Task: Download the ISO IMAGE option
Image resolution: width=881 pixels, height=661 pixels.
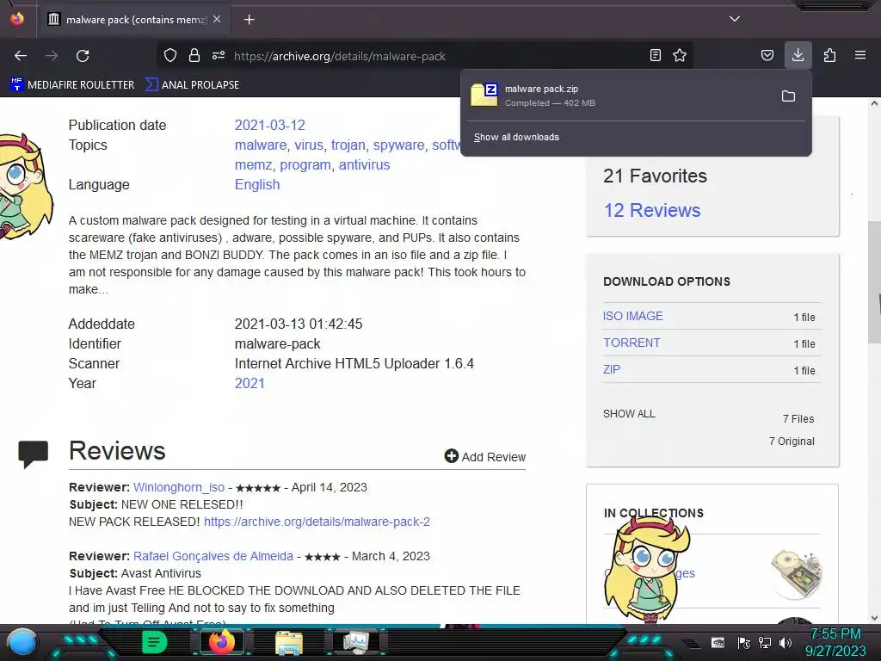Action: (x=633, y=316)
